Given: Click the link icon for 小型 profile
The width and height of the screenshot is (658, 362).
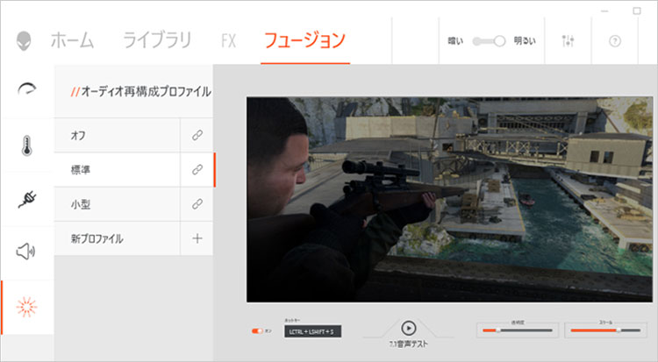Looking at the screenshot, I should [197, 204].
